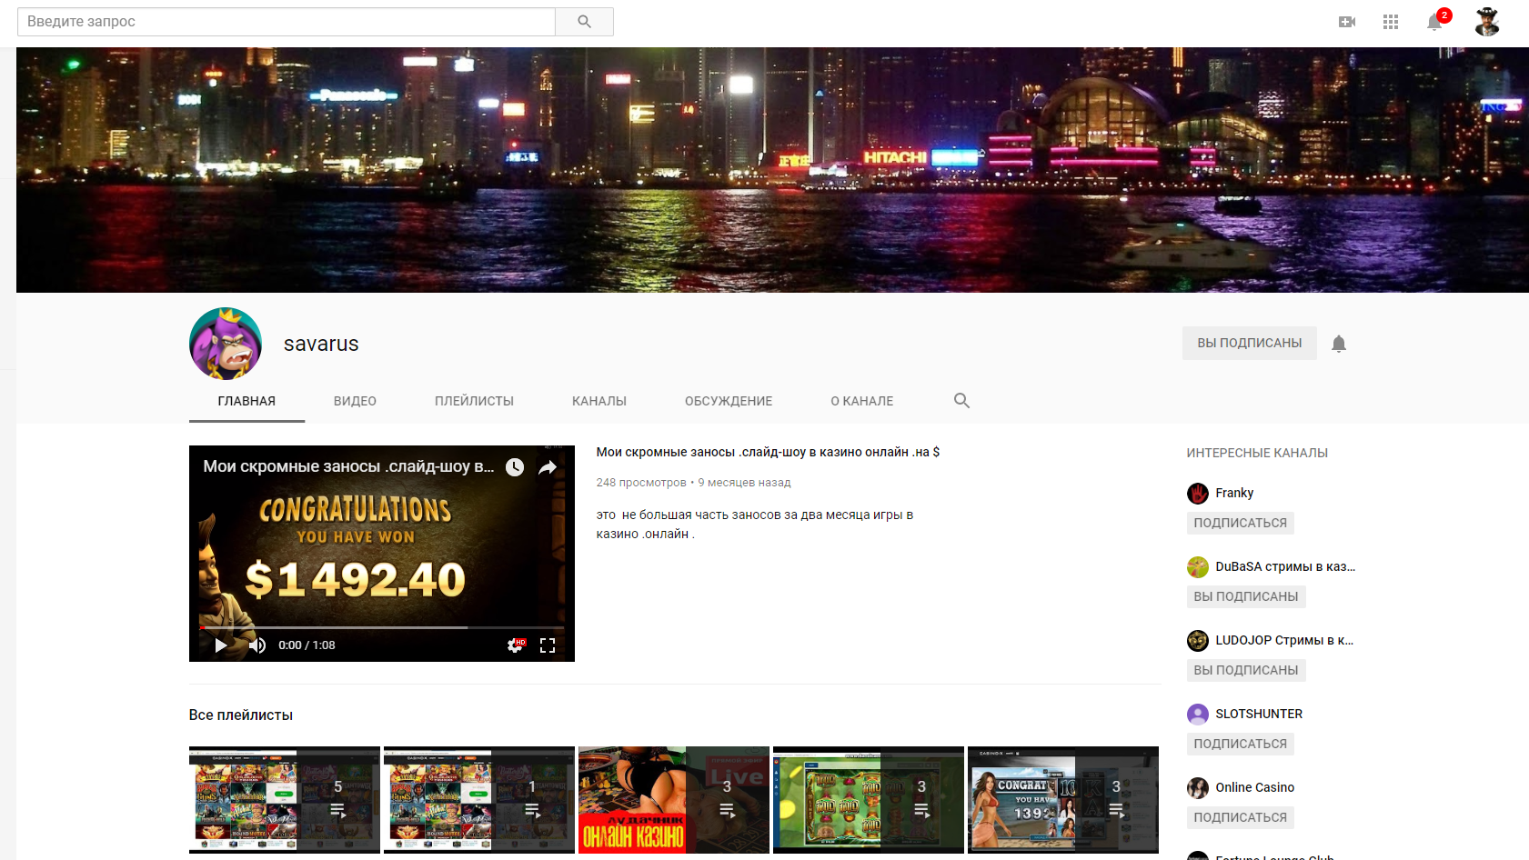Search the channel using magnifier icon

(x=961, y=401)
